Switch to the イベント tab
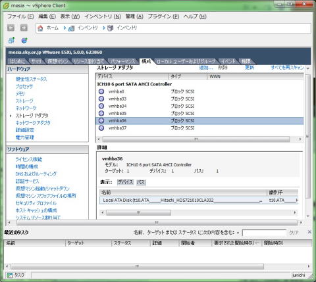The width and height of the screenshot is (316, 282). point(228,61)
